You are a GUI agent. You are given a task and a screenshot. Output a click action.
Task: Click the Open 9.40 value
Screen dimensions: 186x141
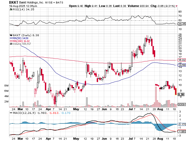pyautogui.click(x=76, y=6)
